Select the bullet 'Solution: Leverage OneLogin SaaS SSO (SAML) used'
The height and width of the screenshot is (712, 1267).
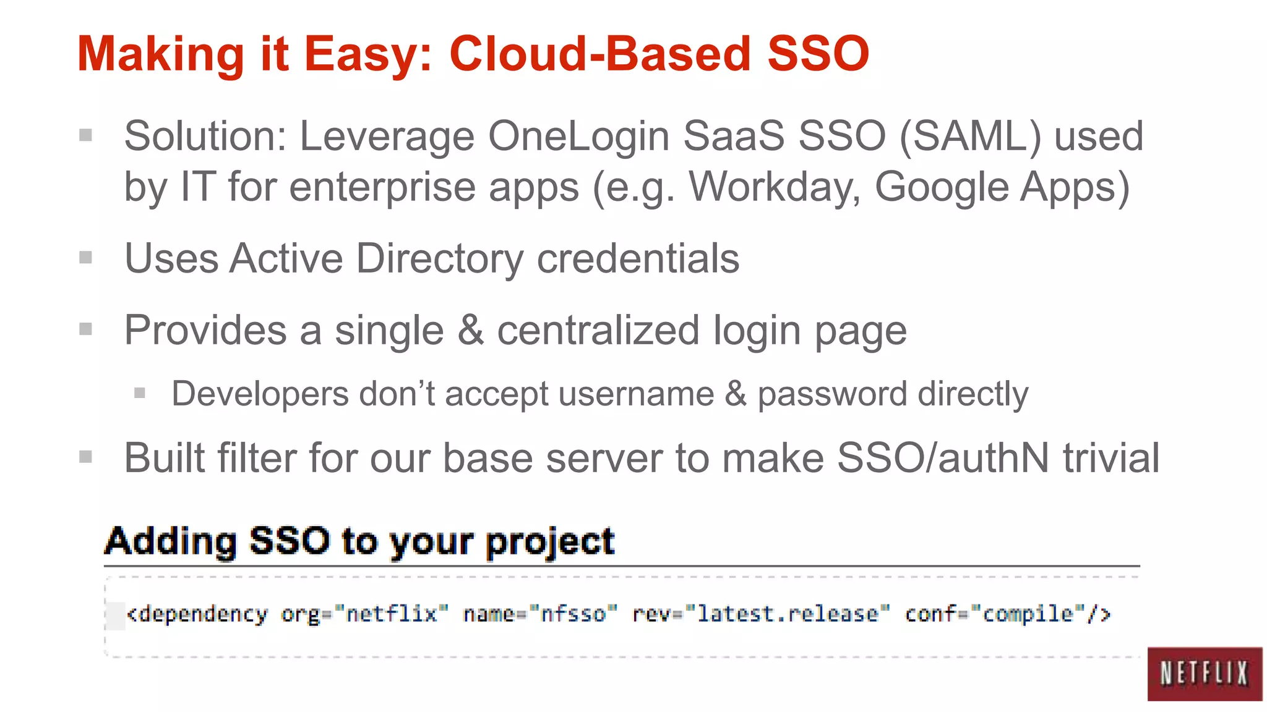click(x=633, y=136)
